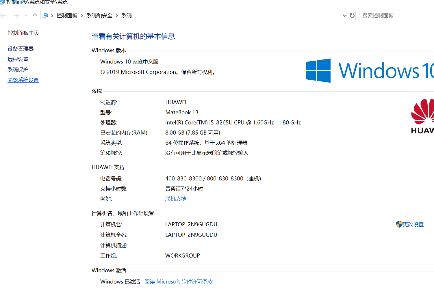
Task: Select 没有可用于此显示器的笔或触控输入 text
Action: (207, 153)
